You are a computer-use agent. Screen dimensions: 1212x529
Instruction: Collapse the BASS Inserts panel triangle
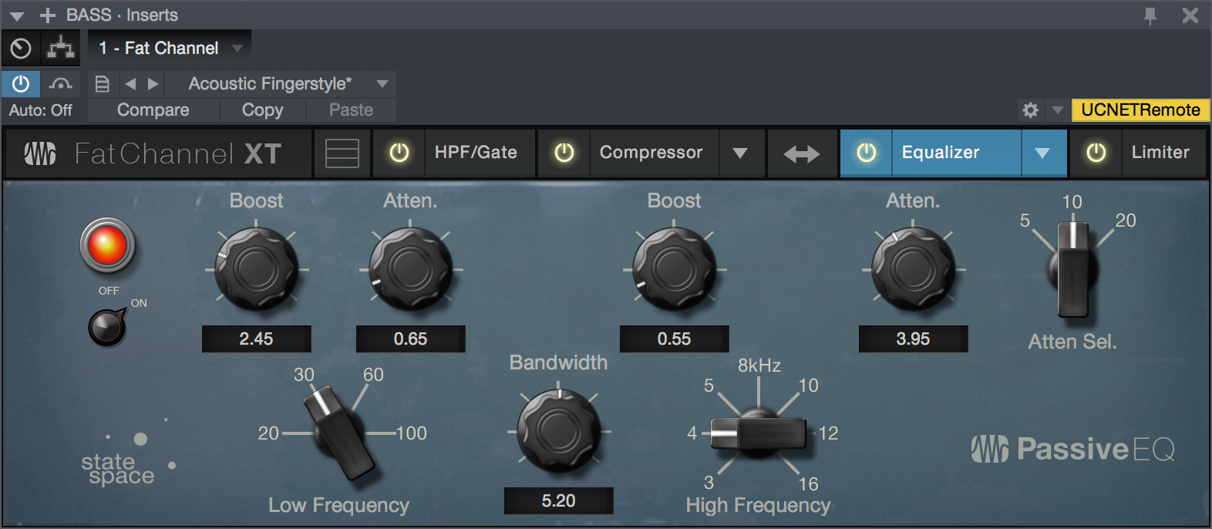click(x=17, y=15)
